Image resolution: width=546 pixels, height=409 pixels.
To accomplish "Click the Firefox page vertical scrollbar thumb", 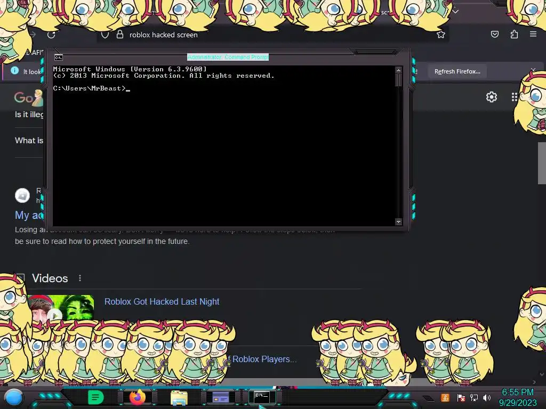I will [542, 163].
